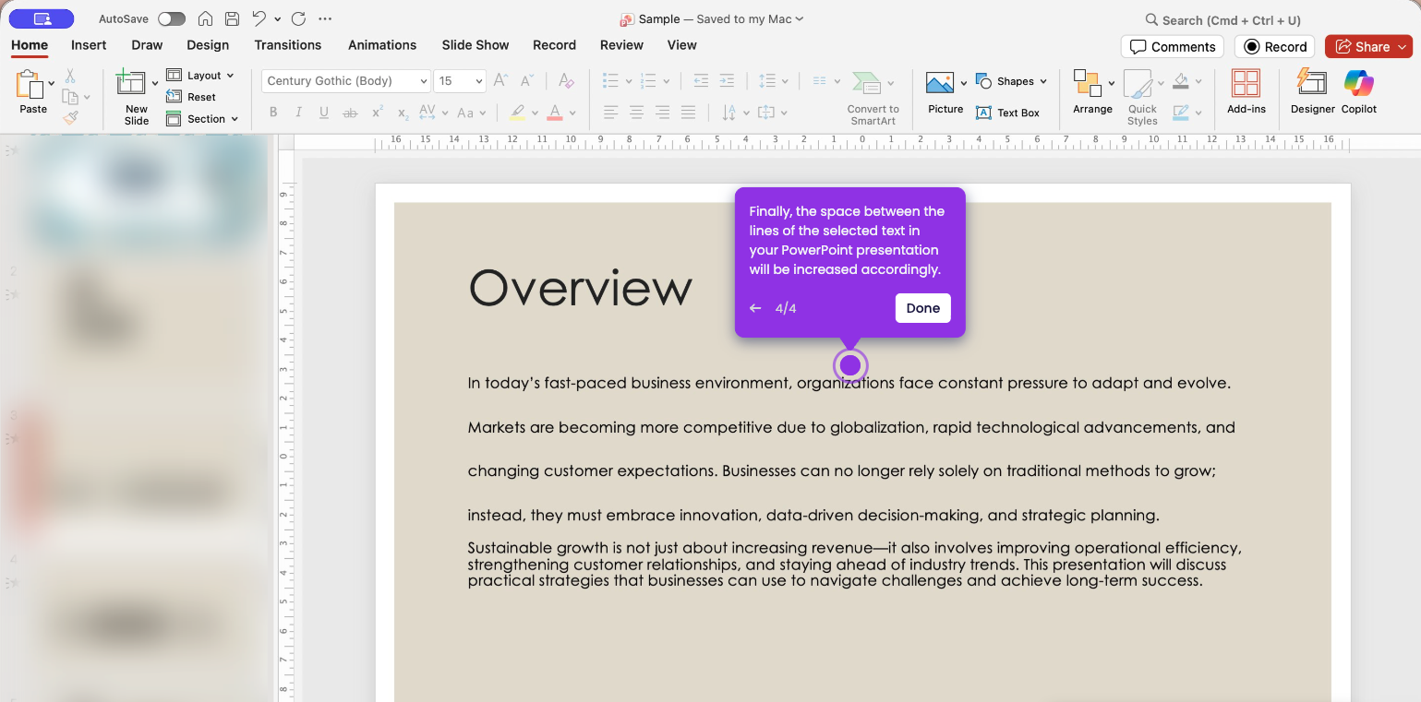
Task: Toggle Strikethrough formatting
Action: click(x=350, y=113)
